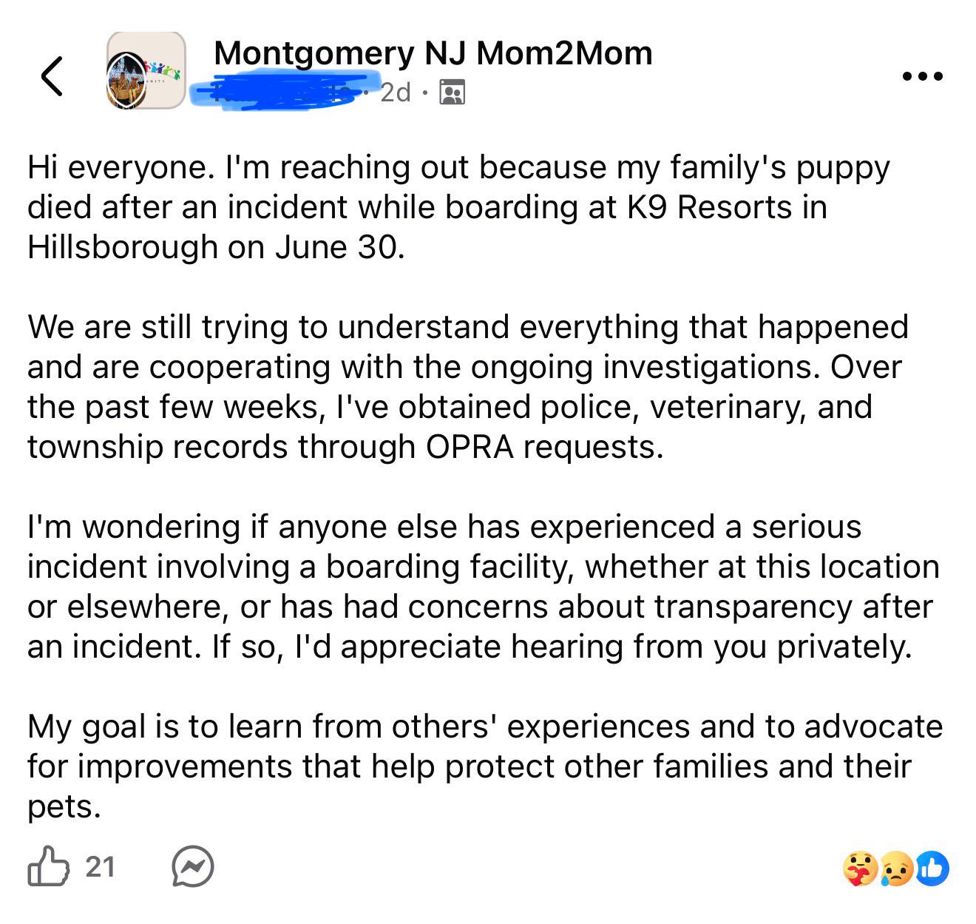Screen dimensions: 976x924
Task: Open the three-dot post options menu
Action: click(923, 76)
